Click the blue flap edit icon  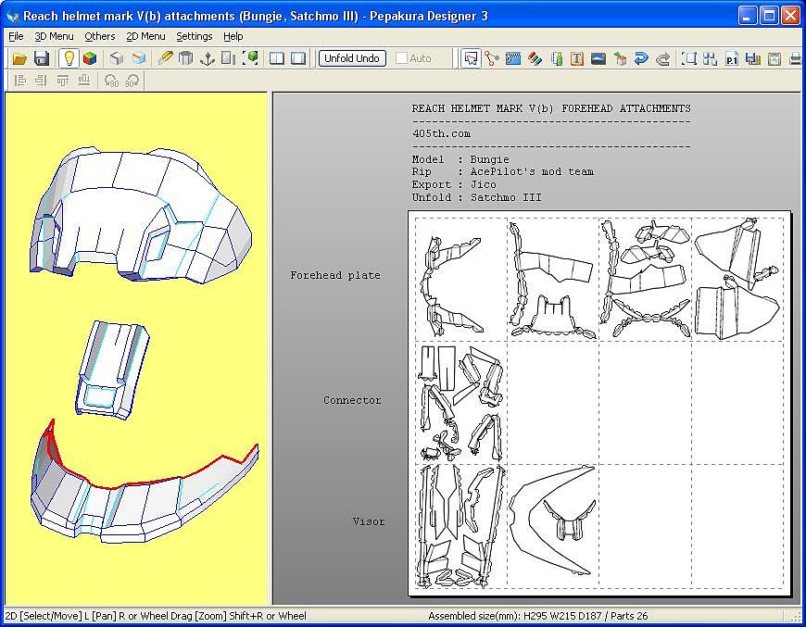coord(513,58)
